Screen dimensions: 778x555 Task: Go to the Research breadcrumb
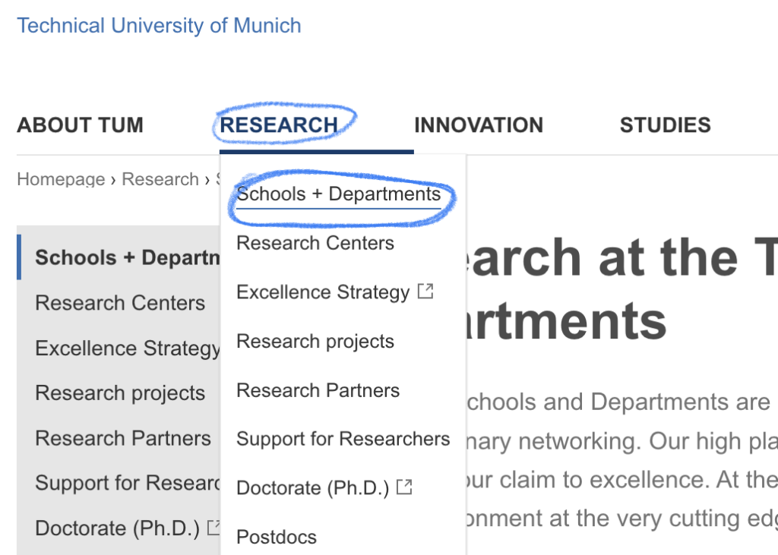coord(160,179)
